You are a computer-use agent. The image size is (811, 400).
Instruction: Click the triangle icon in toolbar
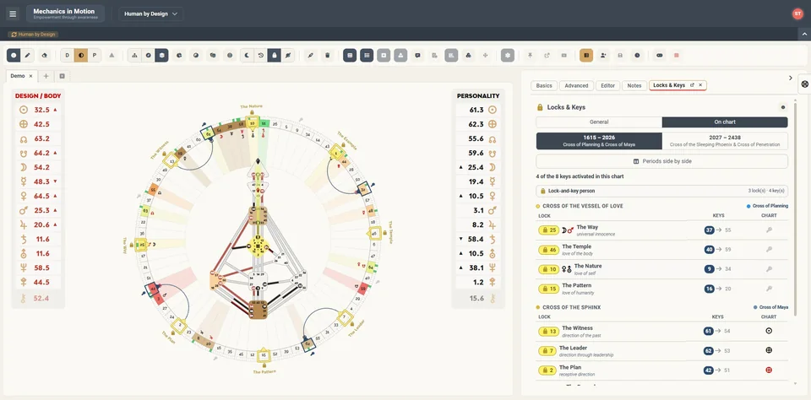tap(112, 56)
